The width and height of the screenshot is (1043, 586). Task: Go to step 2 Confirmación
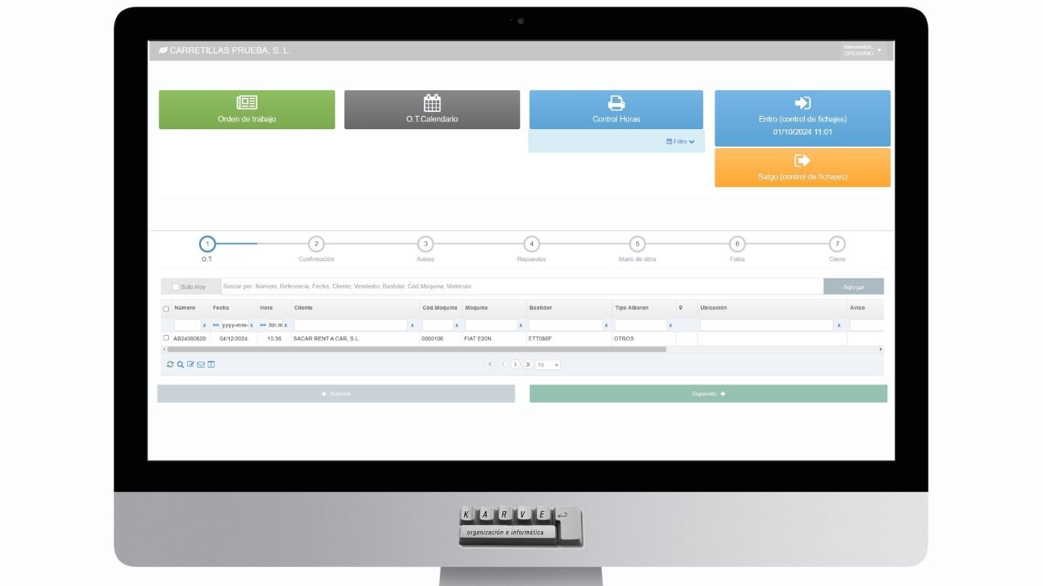pyautogui.click(x=316, y=244)
